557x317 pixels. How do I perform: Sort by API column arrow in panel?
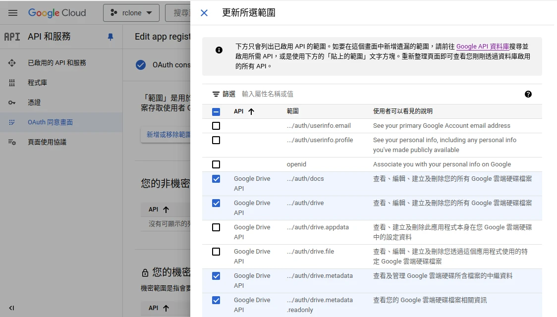coord(251,111)
